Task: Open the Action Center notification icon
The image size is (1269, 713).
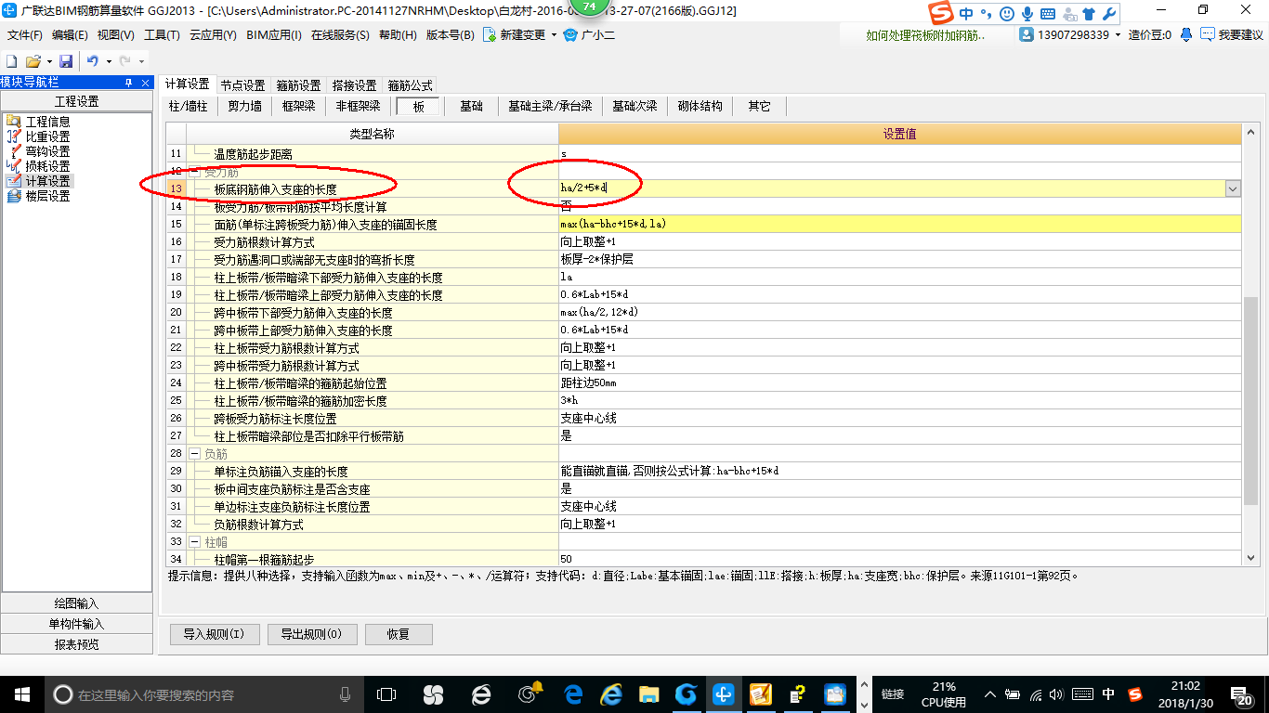Action: (1243, 694)
